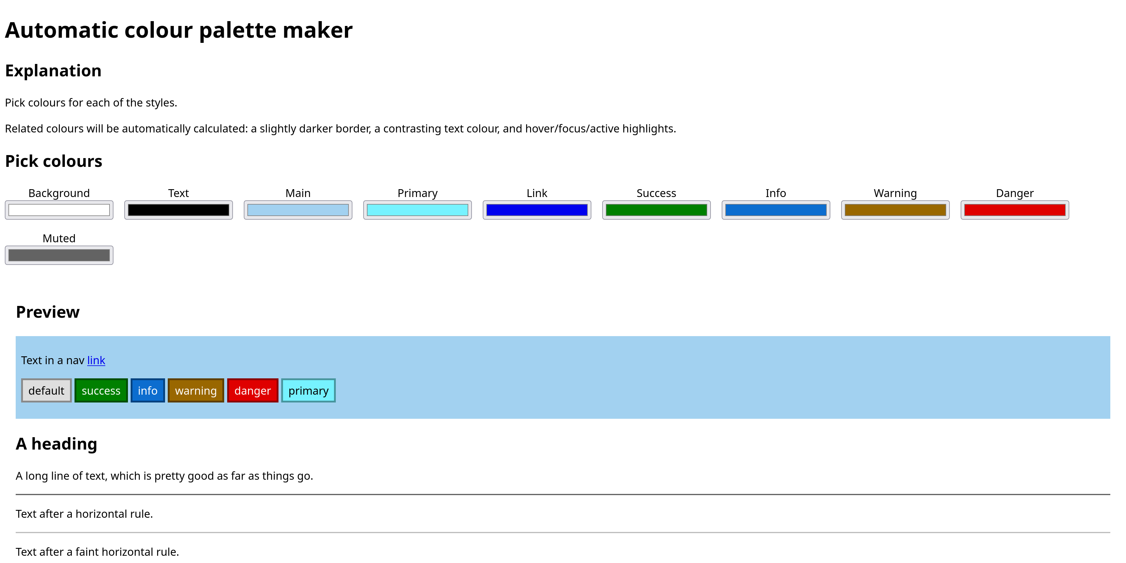This screenshot has height=563, width=1126.
Task: Change the Muted colour swatch
Action: 59,255
